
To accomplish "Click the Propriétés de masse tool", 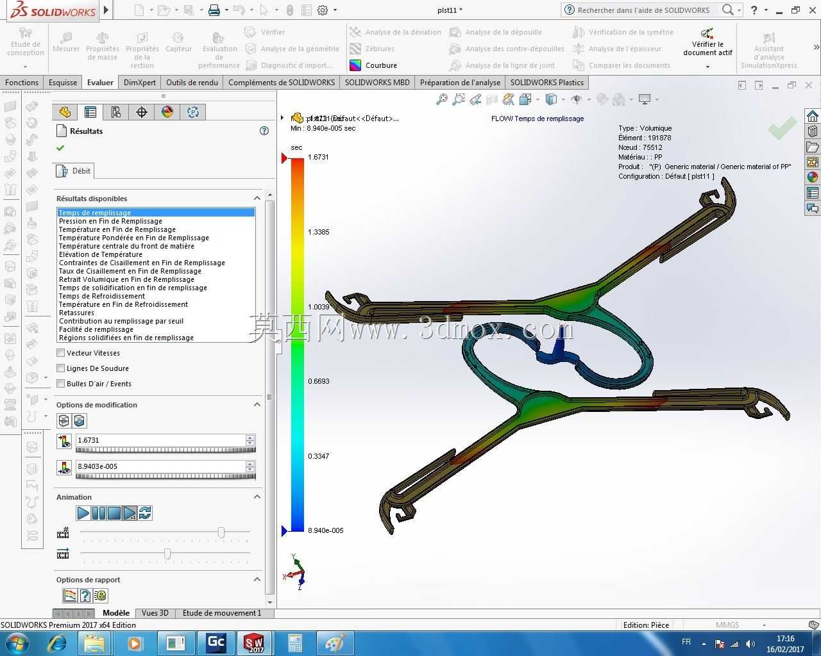I will pyautogui.click(x=103, y=46).
